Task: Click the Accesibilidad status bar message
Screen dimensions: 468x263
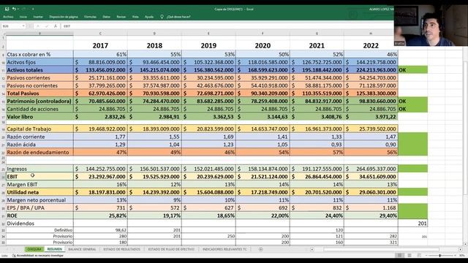Action: [37, 256]
